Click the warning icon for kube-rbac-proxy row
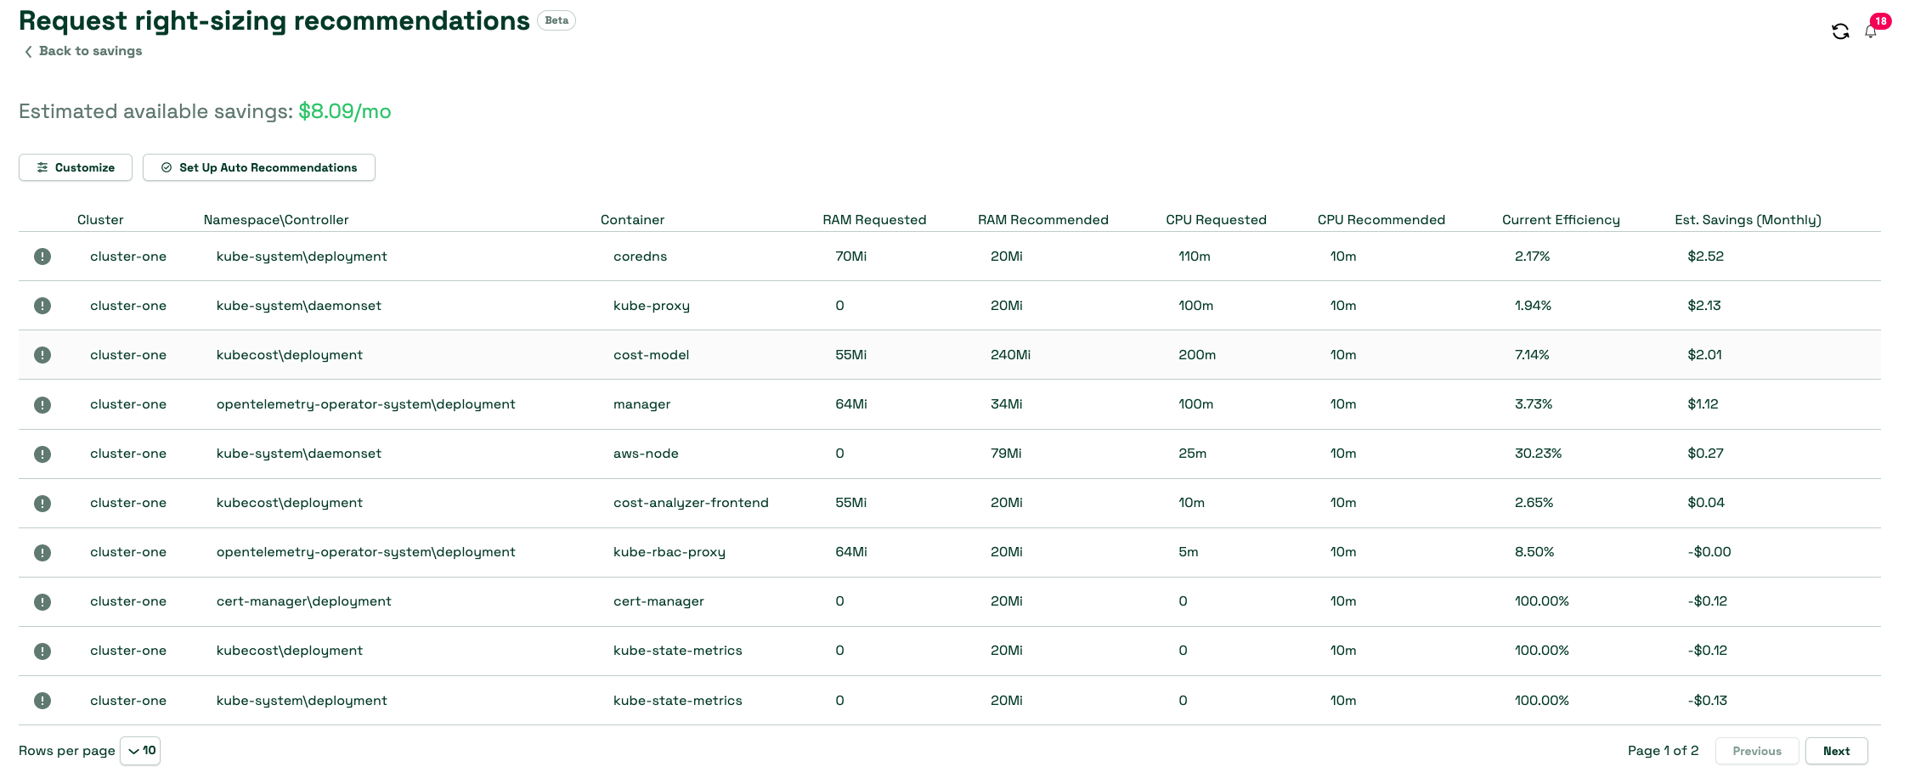1915x778 pixels. coord(42,553)
